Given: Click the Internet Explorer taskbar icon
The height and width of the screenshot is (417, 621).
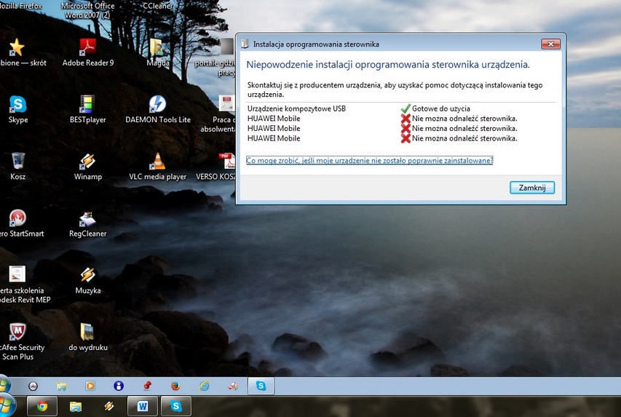Looking at the screenshot, I should pos(204,386).
